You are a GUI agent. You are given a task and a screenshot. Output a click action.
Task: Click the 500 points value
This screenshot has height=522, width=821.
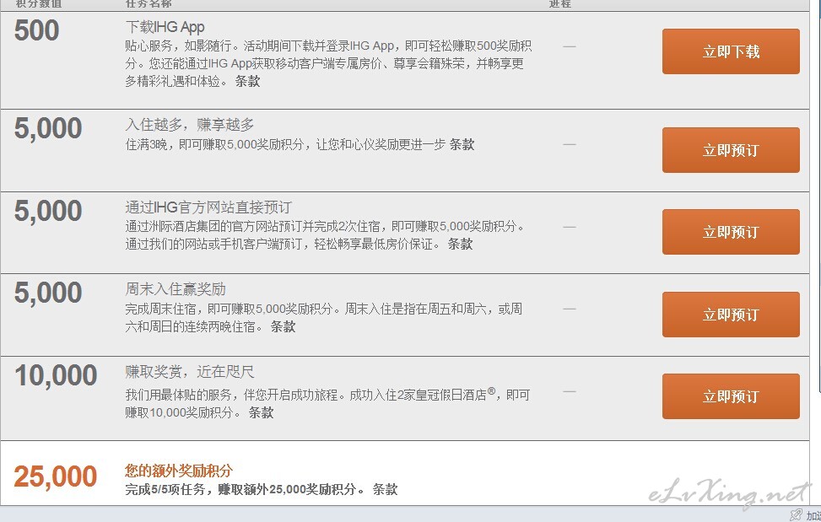pyautogui.click(x=36, y=30)
